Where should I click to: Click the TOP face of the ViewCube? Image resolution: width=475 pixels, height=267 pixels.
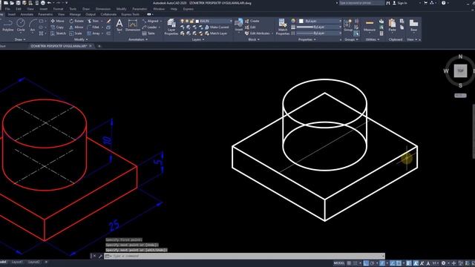[460, 71]
